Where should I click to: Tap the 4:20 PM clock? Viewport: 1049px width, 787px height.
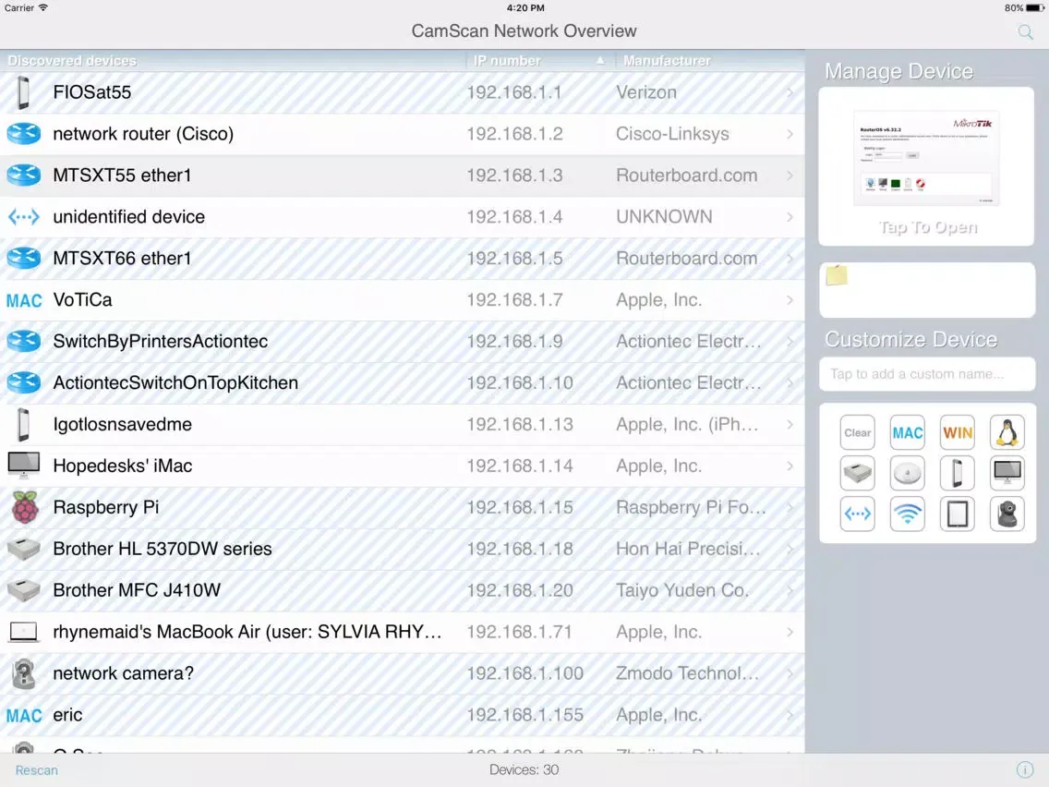[x=525, y=8]
